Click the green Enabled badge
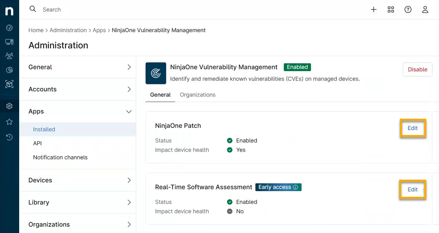Viewport: 439px width, 233px height. click(x=297, y=67)
